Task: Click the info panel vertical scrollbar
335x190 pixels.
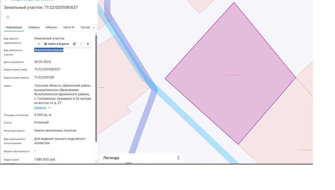Action: [x=96, y=88]
